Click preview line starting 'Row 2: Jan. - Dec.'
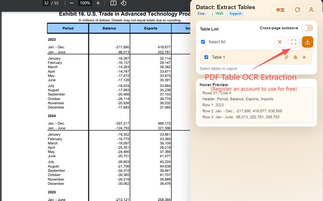Image resolution: width=323 pixels, height=201 pixels. (x=242, y=111)
